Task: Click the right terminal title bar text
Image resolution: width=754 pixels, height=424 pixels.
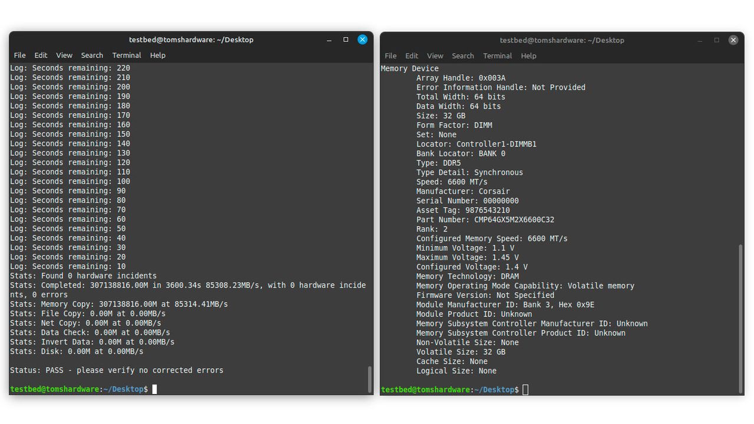Action: 562,40
